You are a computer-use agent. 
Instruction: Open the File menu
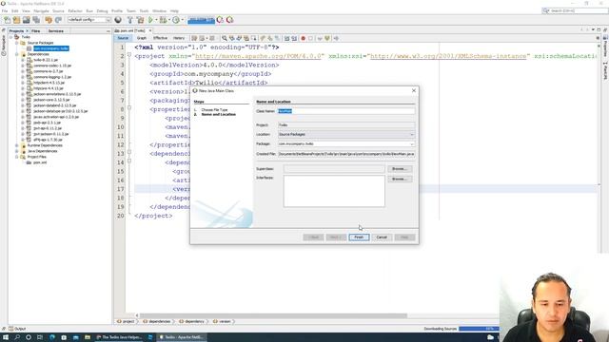[5, 10]
